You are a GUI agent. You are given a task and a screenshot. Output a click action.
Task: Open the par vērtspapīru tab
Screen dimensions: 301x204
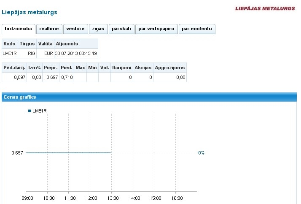pyautogui.click(x=156, y=29)
